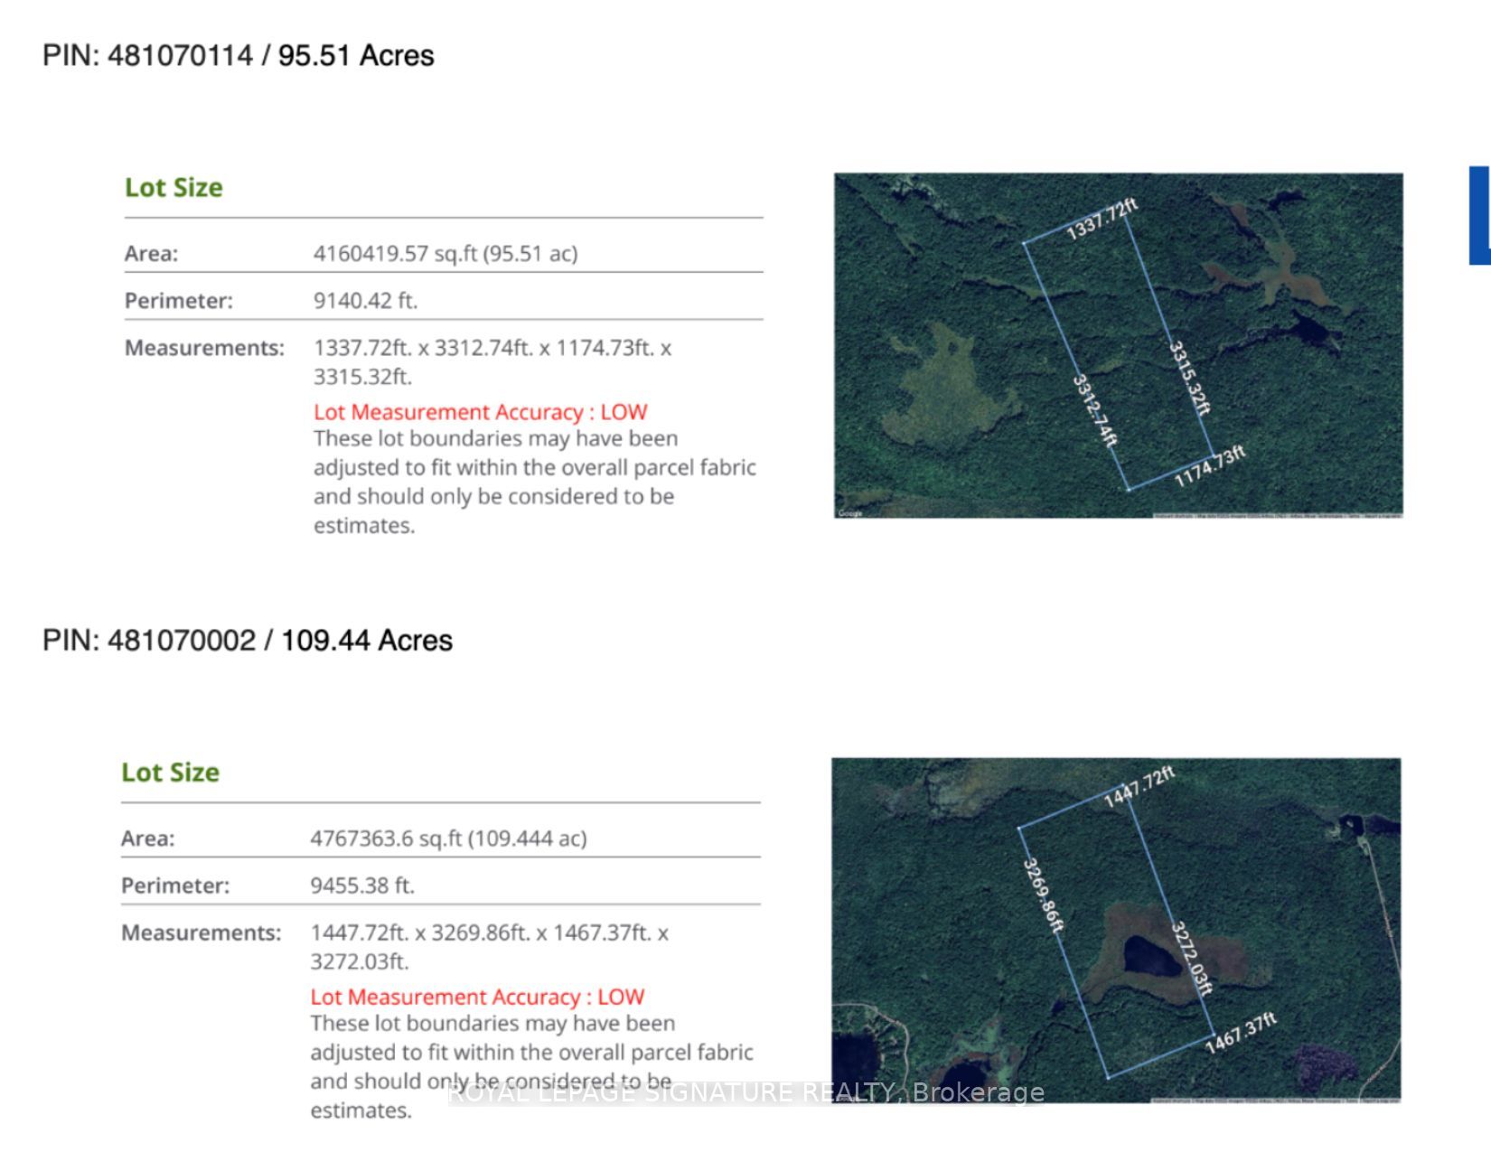Screen dimensions: 1491x1152
Task: Click perimeter value 9140.42 ft.
Action: pyautogui.click(x=365, y=300)
